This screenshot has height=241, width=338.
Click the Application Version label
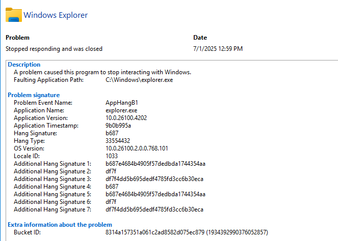pyautogui.click(x=41, y=118)
